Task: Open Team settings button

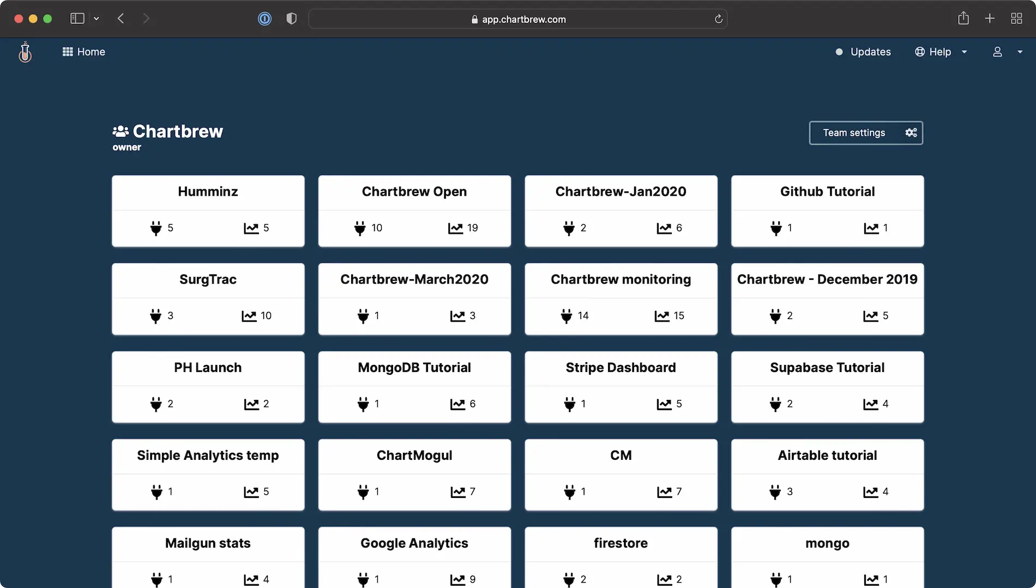Action: coord(866,133)
